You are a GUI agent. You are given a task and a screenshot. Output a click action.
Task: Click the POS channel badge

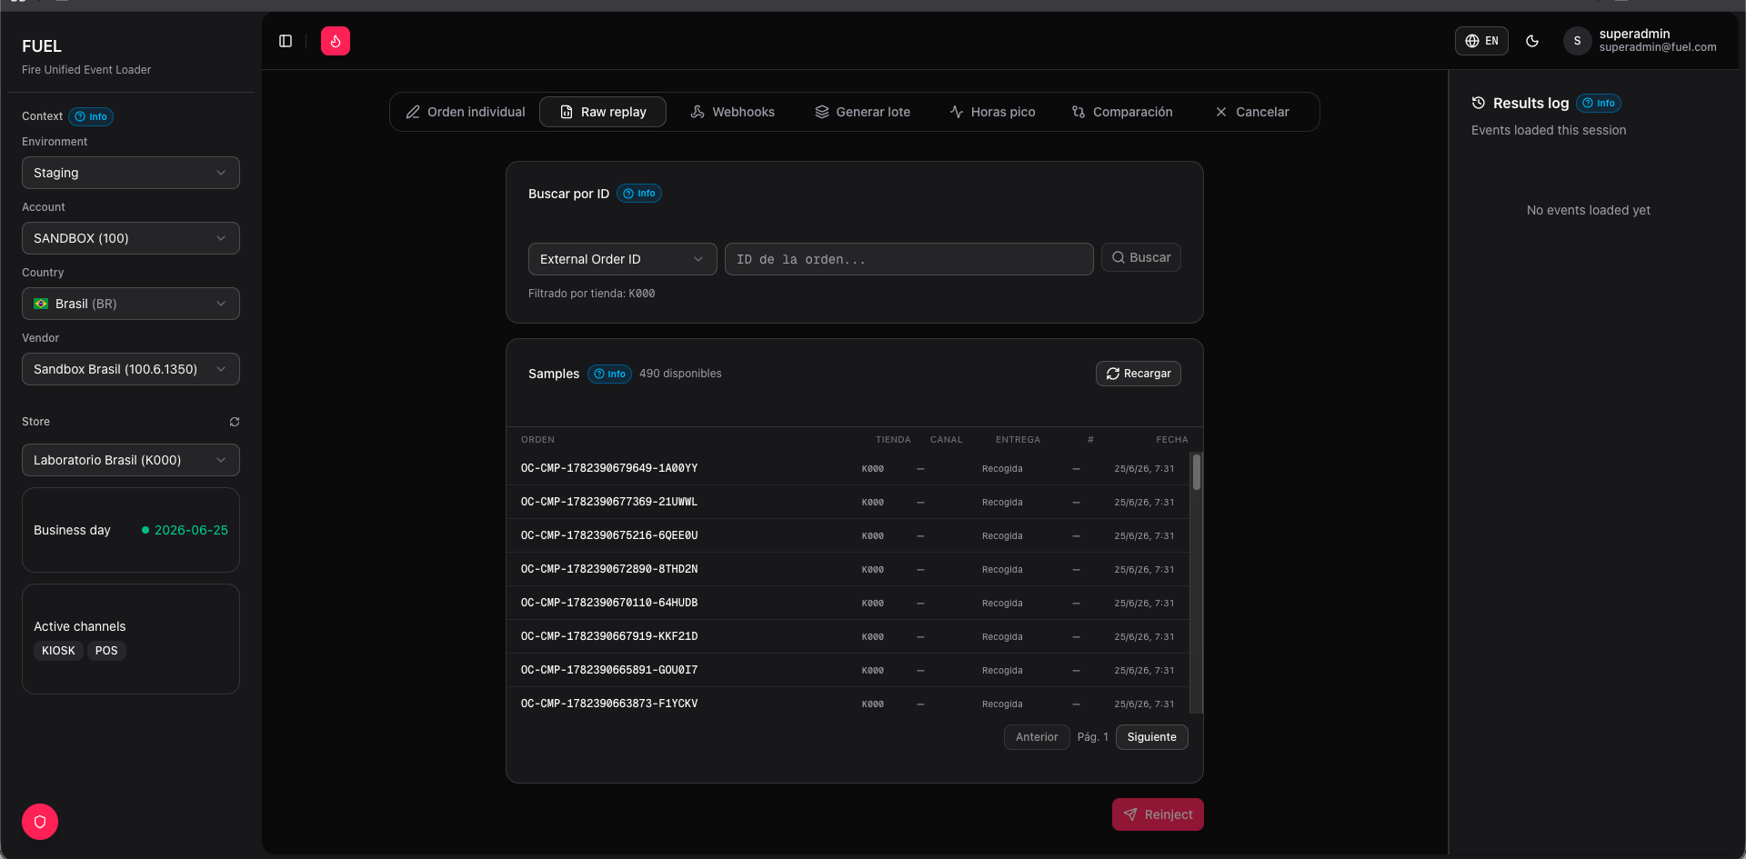106,651
